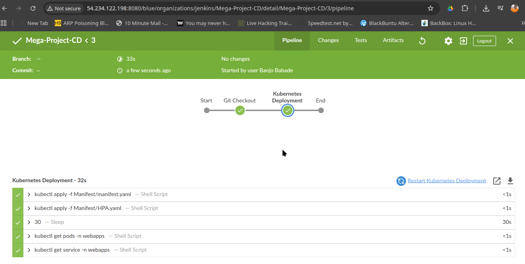Open the BlackBuntu bookmark

pos(387,23)
